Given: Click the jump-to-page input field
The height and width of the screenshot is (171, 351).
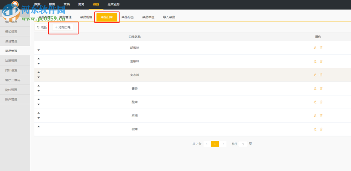Looking at the screenshot, I should click(x=243, y=144).
